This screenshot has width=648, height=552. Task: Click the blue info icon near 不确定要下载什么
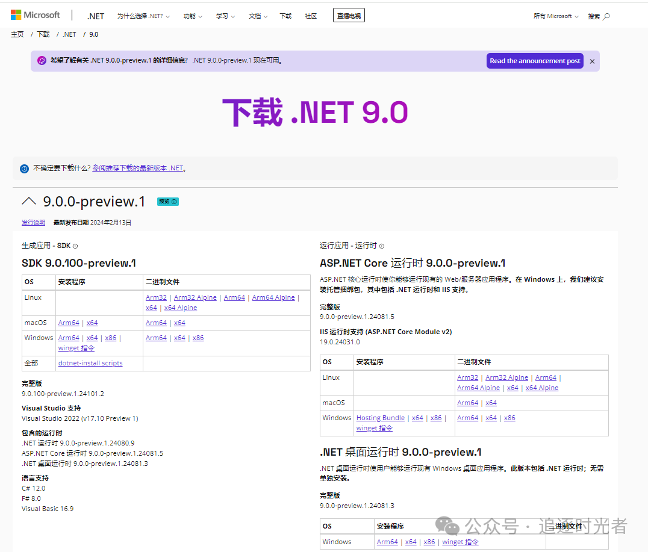point(24,169)
